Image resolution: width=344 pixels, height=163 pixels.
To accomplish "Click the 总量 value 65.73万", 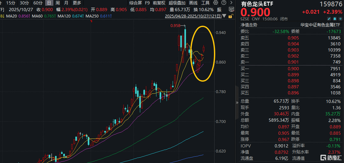I will point(281,101).
